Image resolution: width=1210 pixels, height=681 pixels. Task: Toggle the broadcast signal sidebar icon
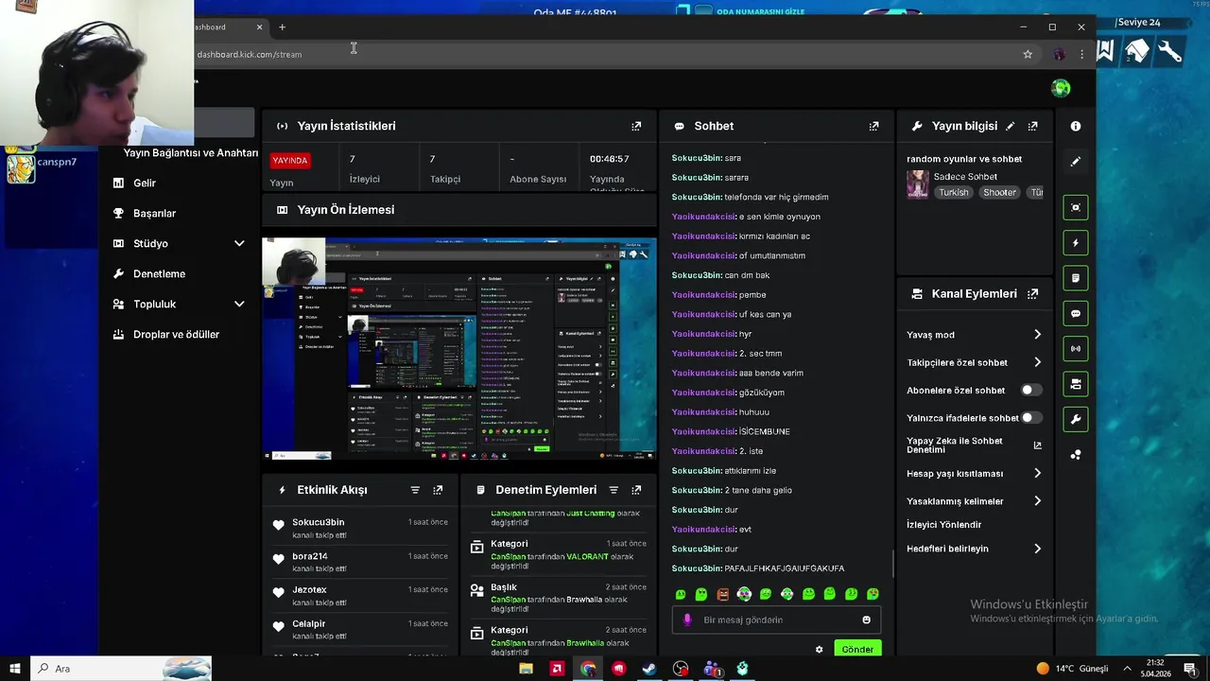(x=1075, y=349)
